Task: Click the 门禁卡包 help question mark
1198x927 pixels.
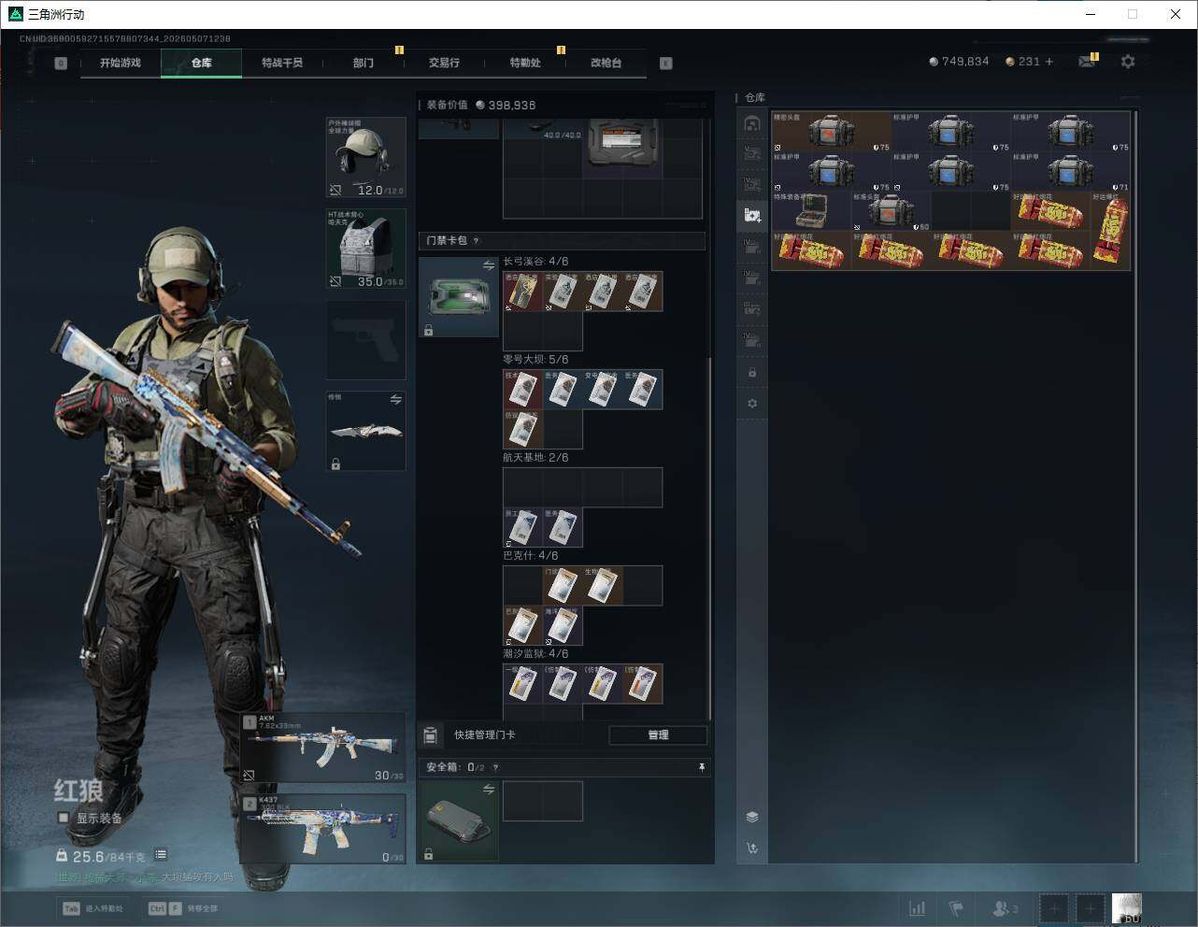Action: [477, 241]
